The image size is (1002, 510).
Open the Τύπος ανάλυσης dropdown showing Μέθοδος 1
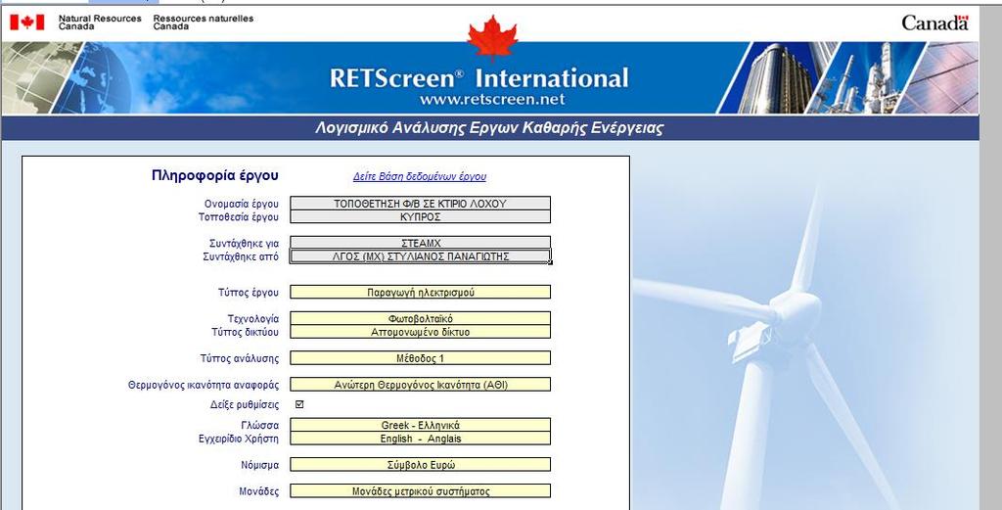[420, 358]
